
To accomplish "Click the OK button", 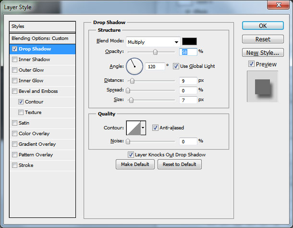I will (x=263, y=25).
